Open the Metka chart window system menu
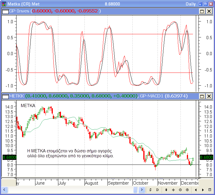215x195 pixels. (3, 4)
